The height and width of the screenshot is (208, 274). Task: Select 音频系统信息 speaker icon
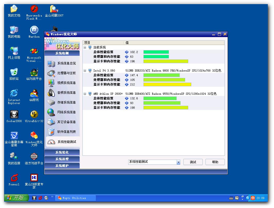(51, 93)
